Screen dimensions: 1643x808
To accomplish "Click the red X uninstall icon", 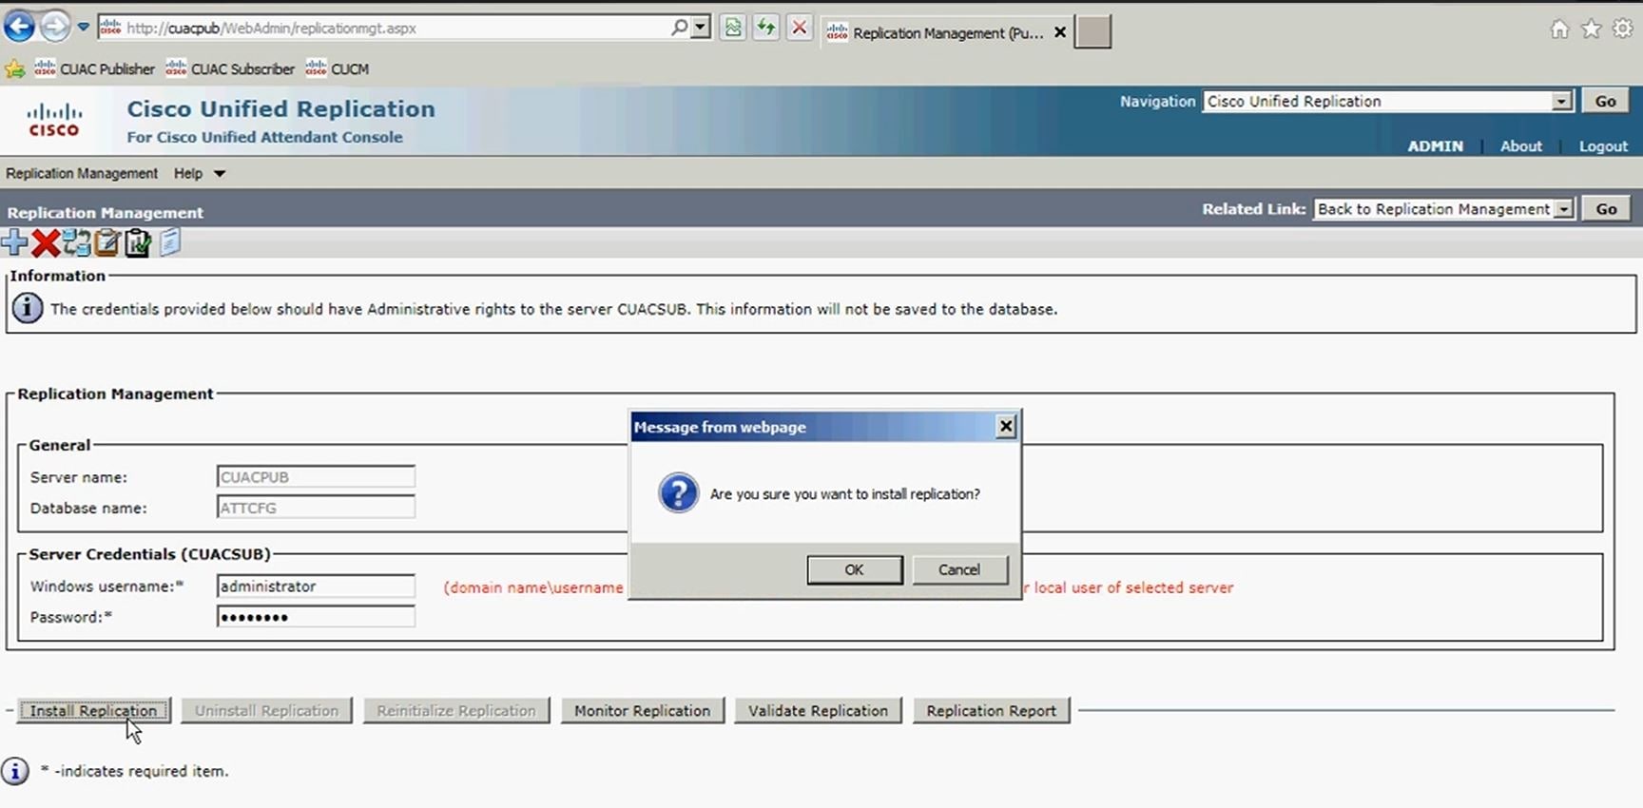I will coord(45,243).
